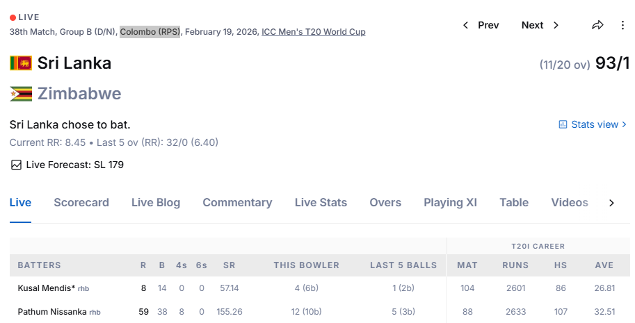Open the Live Stats tab
This screenshot has height=323, width=635.
pos(321,203)
